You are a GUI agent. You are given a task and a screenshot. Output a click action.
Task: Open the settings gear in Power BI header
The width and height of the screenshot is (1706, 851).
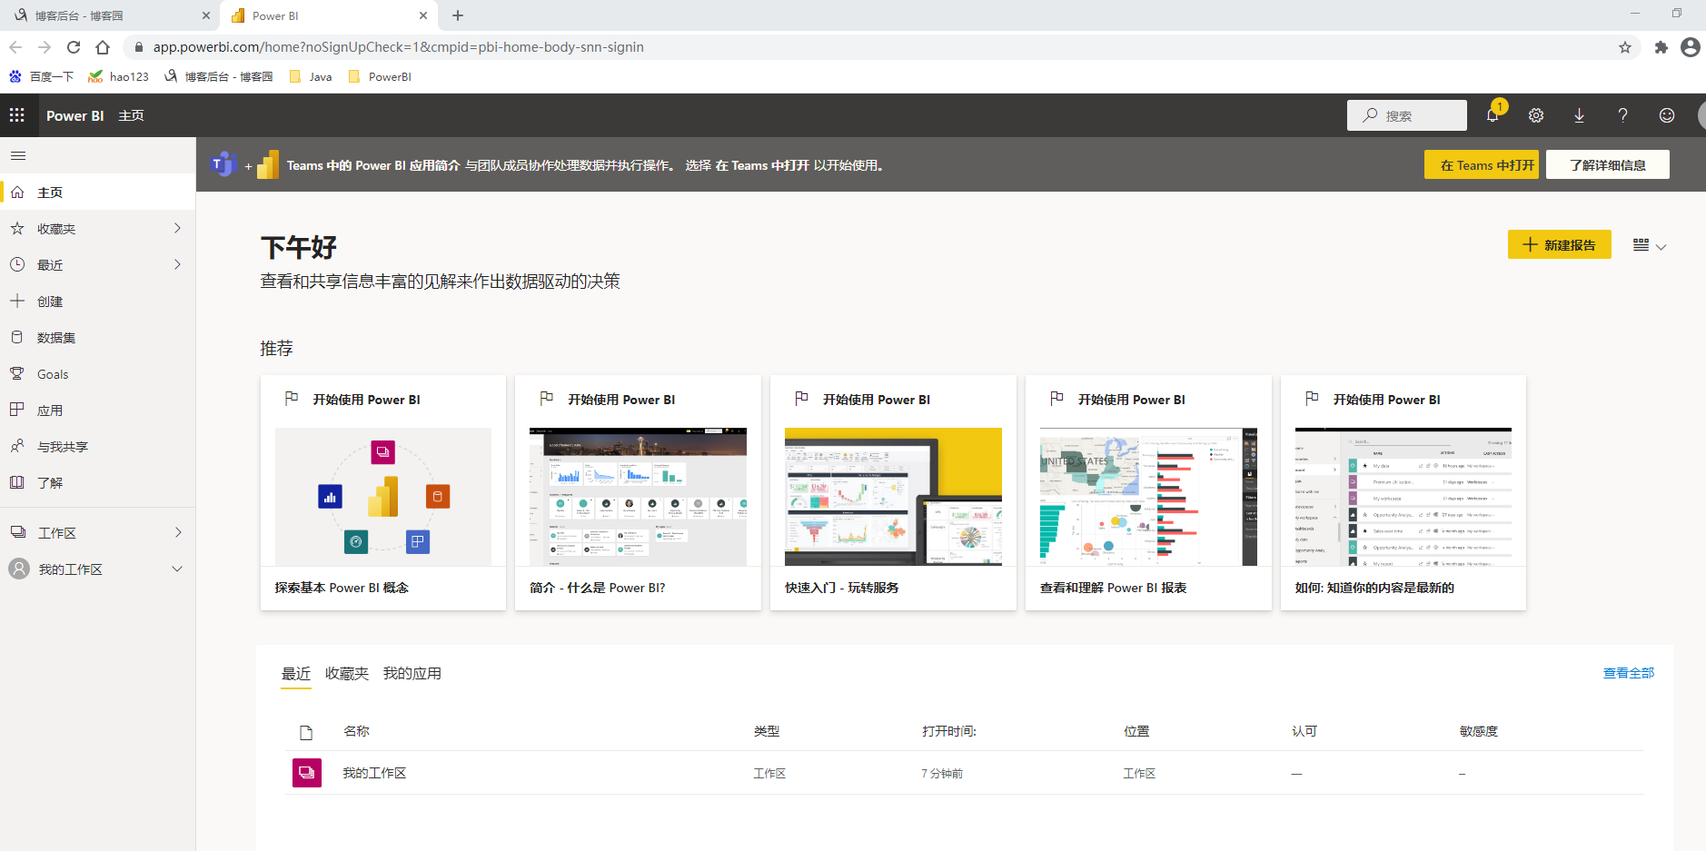(x=1536, y=115)
